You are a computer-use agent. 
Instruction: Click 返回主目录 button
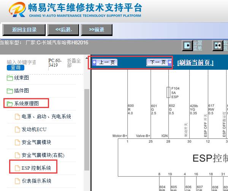(24, 30)
